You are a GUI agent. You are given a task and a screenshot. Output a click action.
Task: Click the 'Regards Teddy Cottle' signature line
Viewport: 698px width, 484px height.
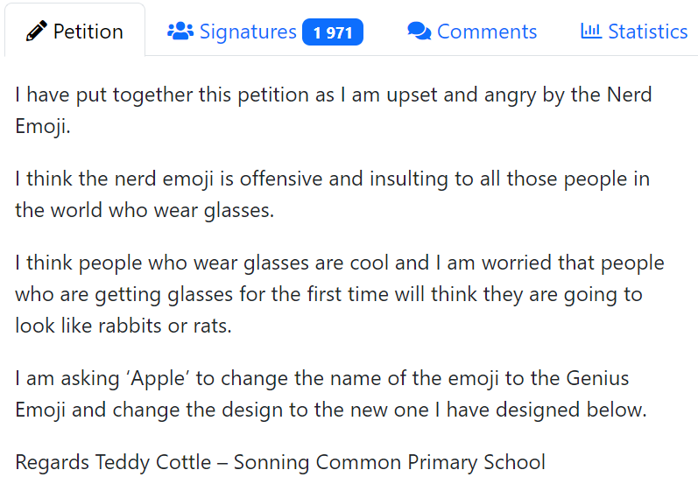click(280, 462)
